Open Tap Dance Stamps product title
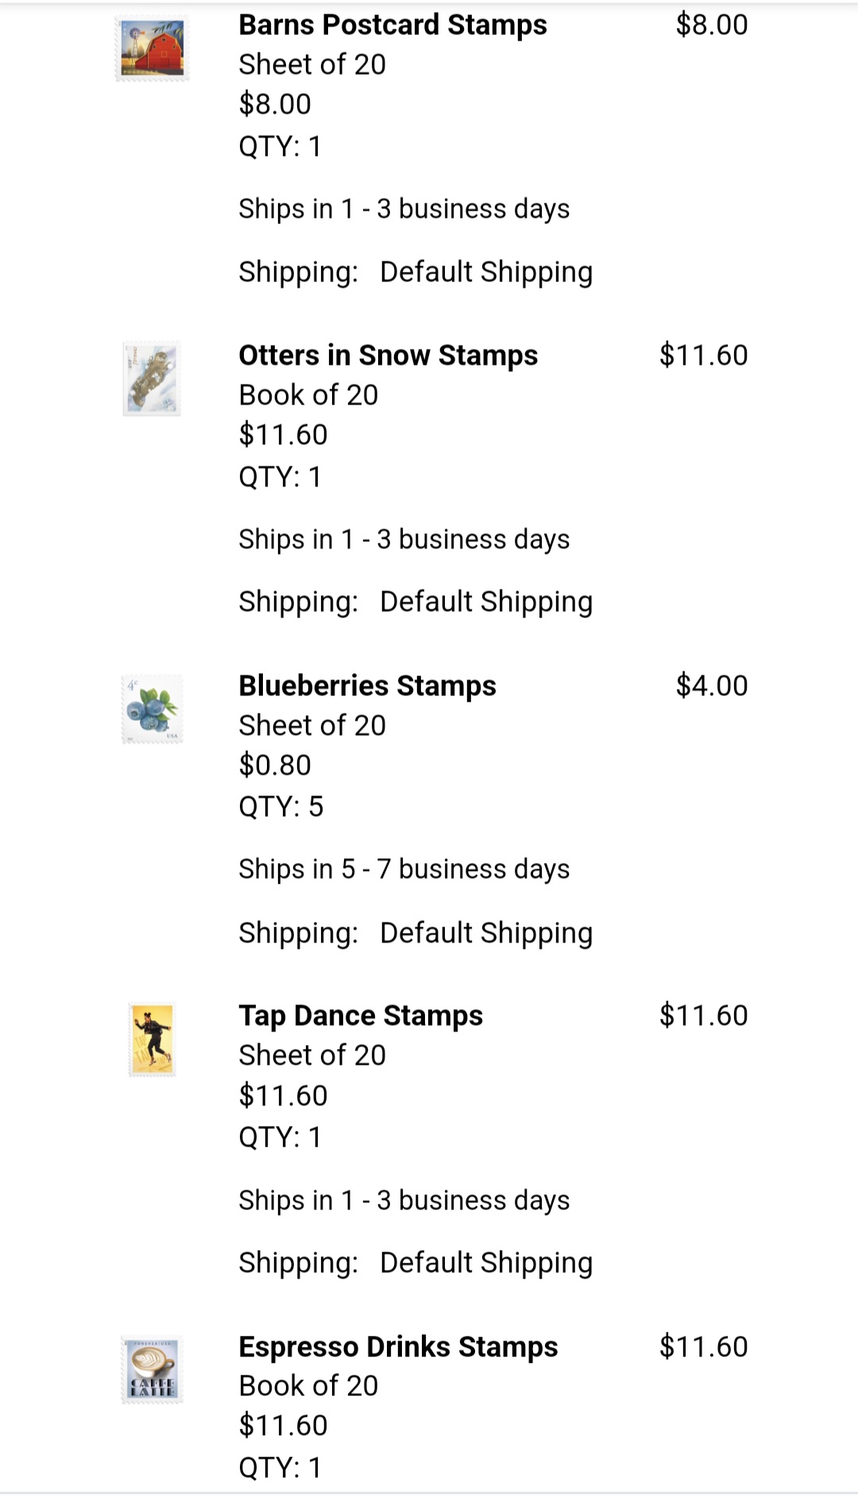 (x=361, y=1016)
